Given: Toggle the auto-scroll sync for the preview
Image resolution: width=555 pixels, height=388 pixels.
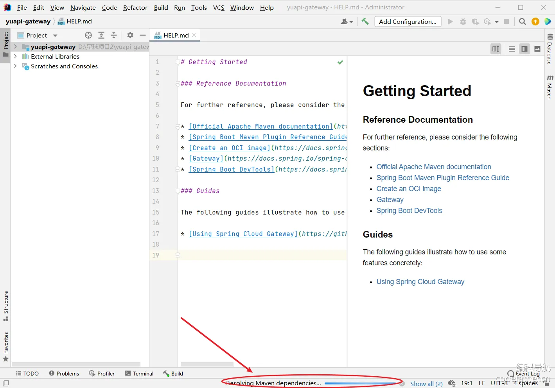Looking at the screenshot, I should tap(496, 49).
